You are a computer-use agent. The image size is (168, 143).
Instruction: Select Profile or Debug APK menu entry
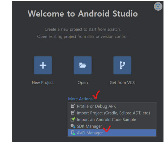pos(112,106)
